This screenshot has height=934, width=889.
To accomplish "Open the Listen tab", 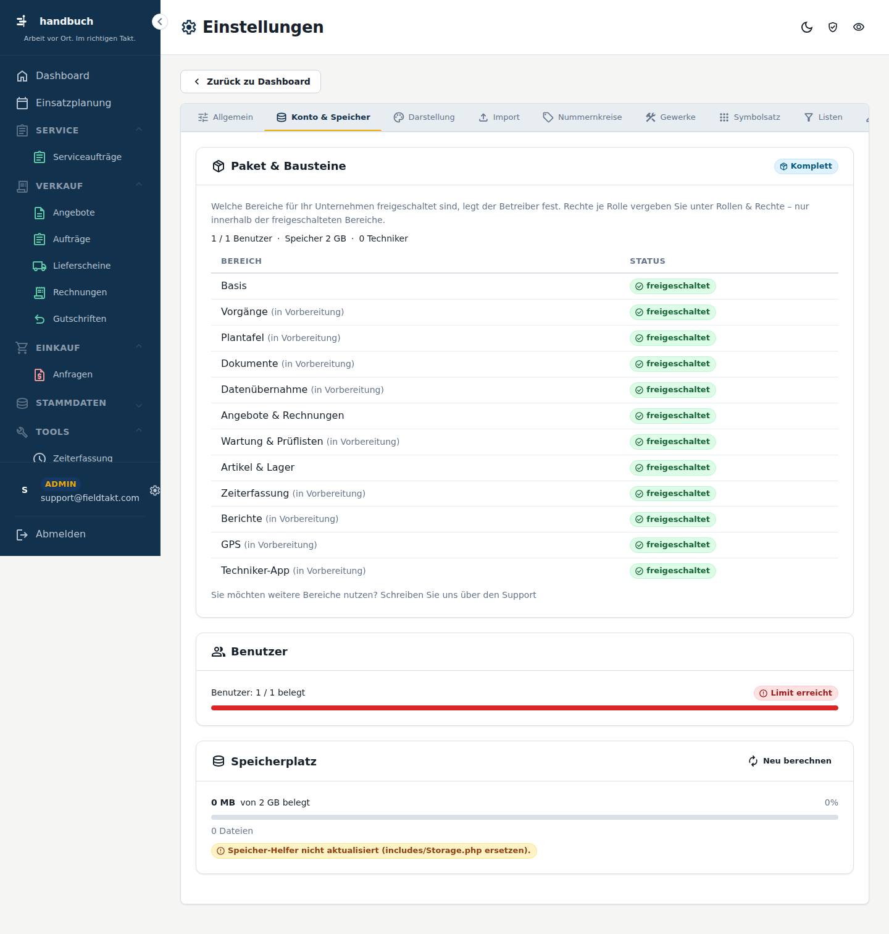I will (x=824, y=117).
